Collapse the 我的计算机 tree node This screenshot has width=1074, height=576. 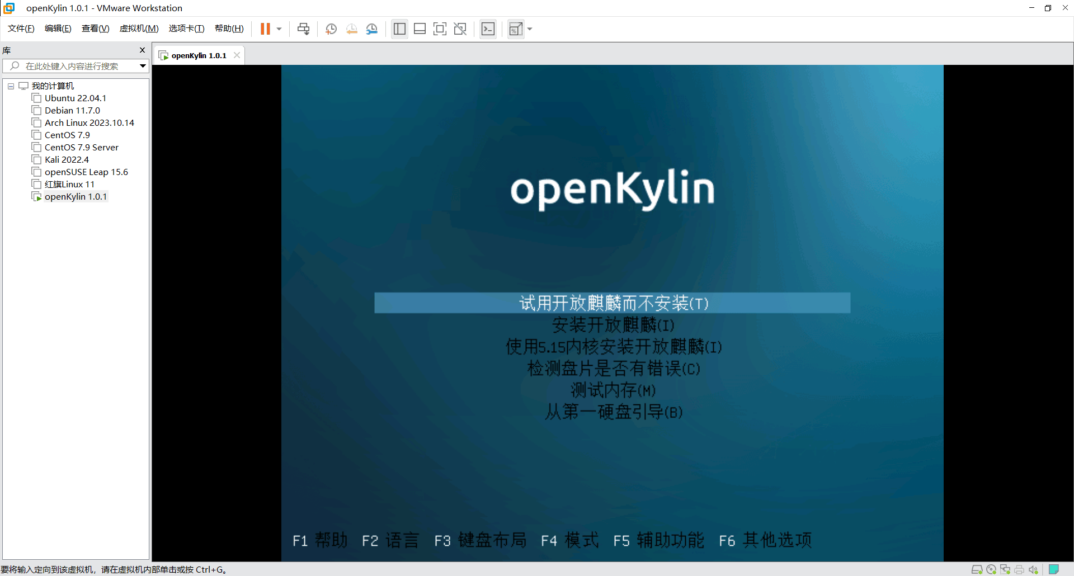click(11, 86)
